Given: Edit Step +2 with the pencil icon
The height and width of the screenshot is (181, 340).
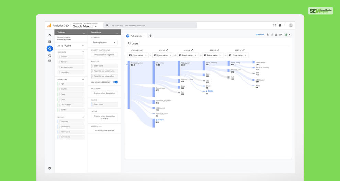Looking at the screenshot, I should 192,50.
